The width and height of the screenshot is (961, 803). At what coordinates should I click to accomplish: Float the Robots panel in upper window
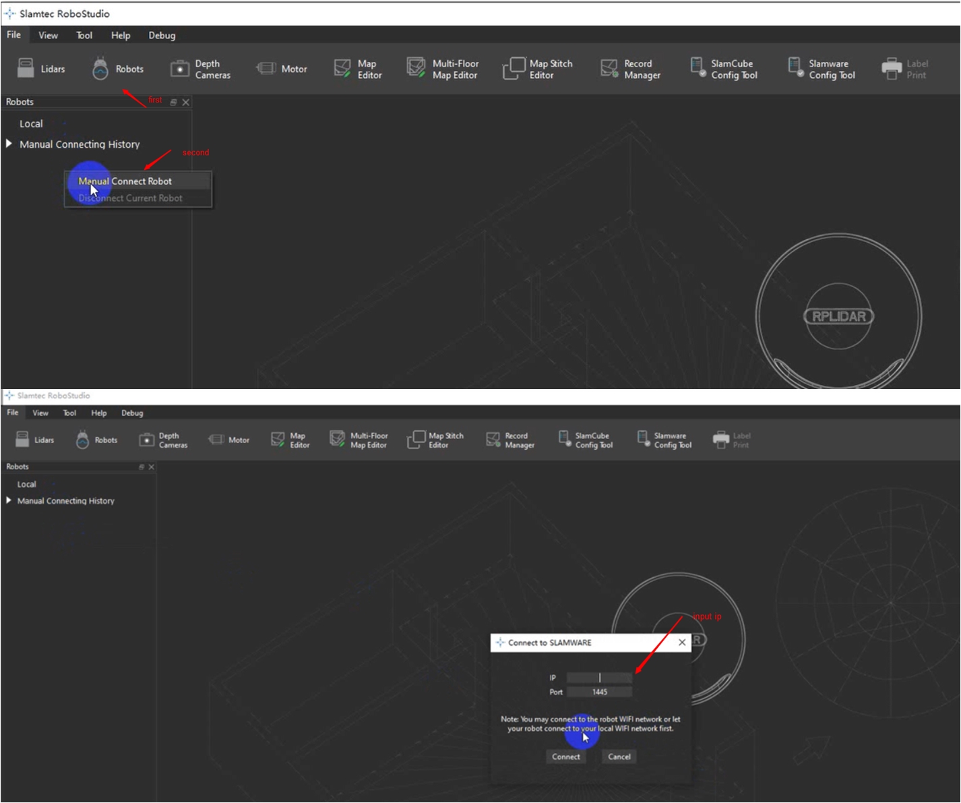(173, 102)
